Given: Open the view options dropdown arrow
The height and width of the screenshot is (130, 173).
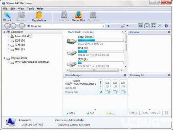Looking at the screenshot, I should coord(128,26).
